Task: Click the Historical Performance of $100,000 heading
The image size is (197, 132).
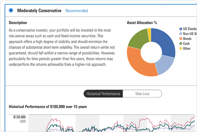Action: 48,107
